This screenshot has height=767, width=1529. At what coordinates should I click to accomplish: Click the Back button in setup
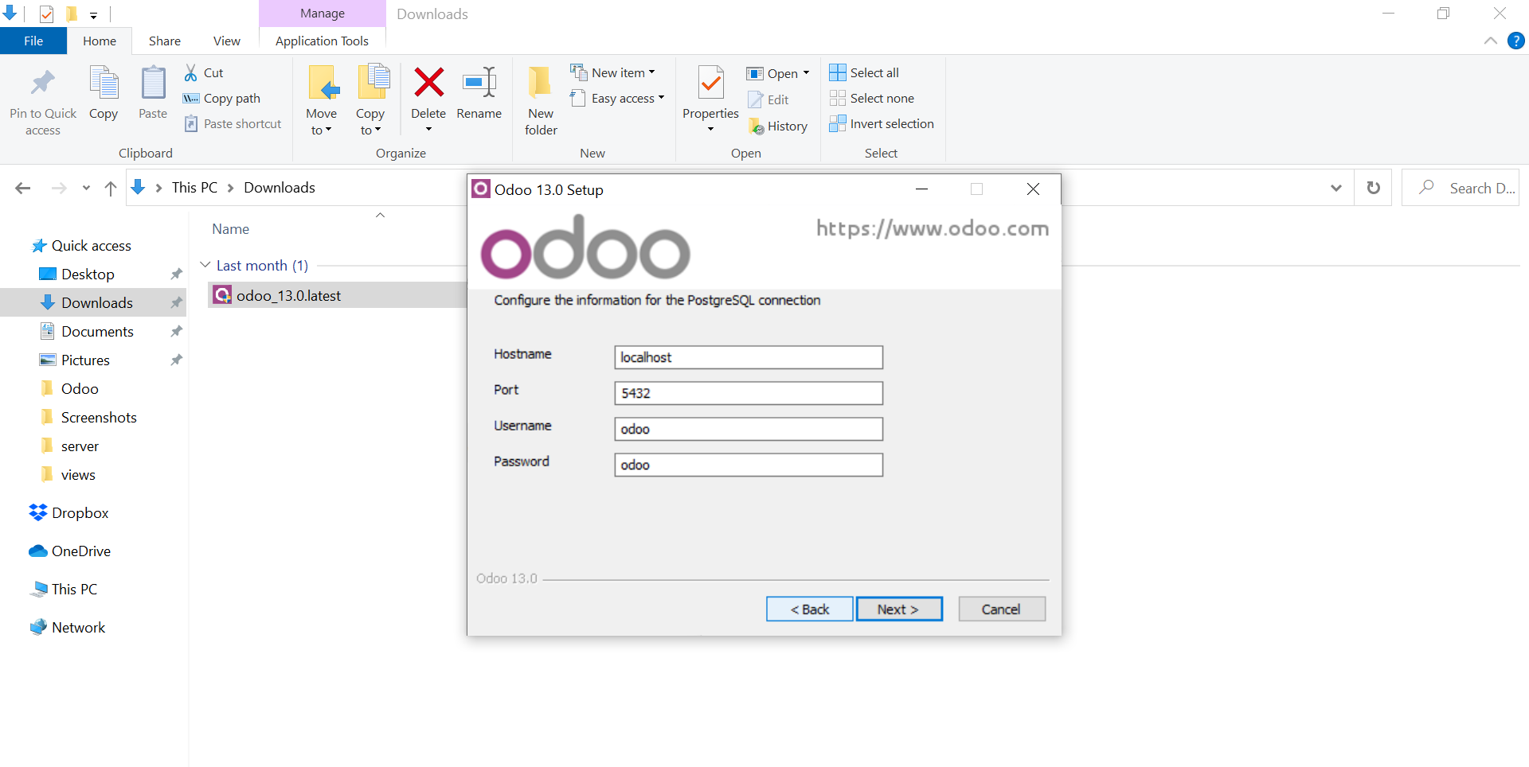tap(809, 609)
